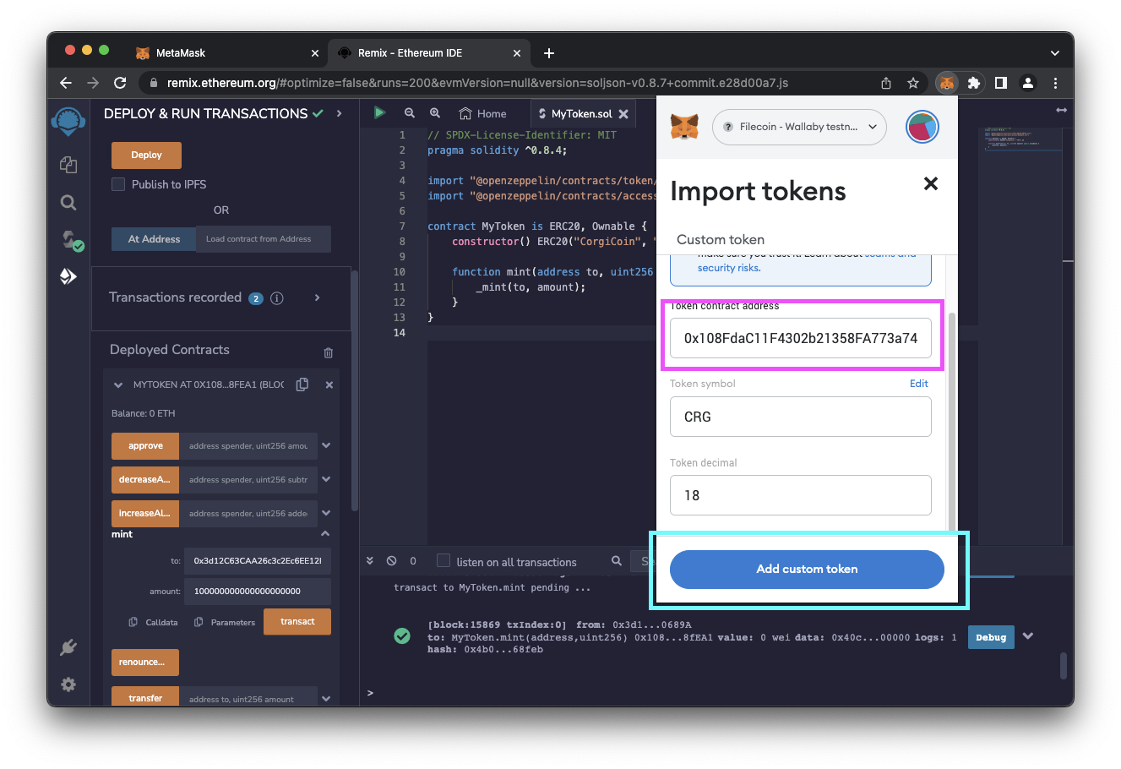
Task: Copy the deployed MyToken contract address
Action: (x=302, y=384)
